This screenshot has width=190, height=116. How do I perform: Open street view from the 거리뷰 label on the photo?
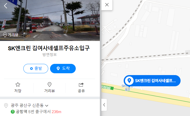point(11,35)
